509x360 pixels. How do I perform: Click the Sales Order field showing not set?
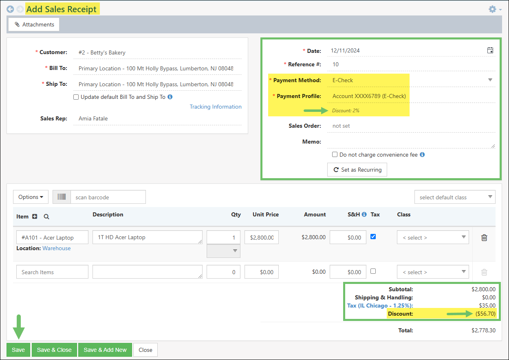(x=411, y=126)
